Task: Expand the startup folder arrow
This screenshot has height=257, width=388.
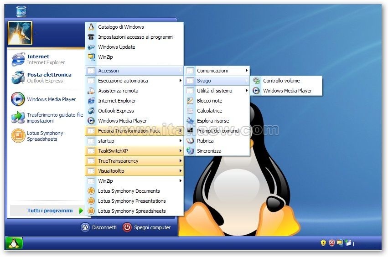Action: [x=181, y=141]
